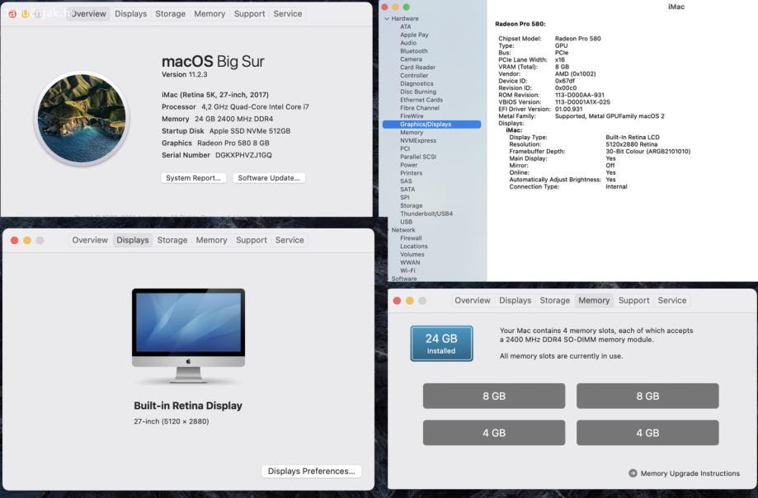This screenshot has height=498, width=758.
Task: Switch to Displays tab in macOS Big Sur overview window
Action: coord(130,13)
